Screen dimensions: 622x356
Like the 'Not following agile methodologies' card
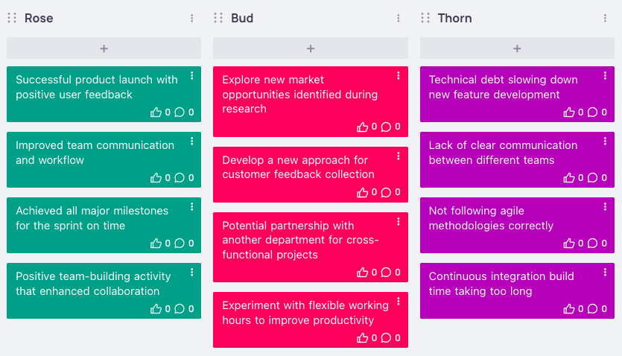tap(569, 244)
